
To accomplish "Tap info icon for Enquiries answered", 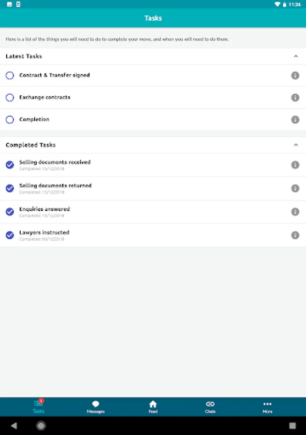I will [295, 212].
